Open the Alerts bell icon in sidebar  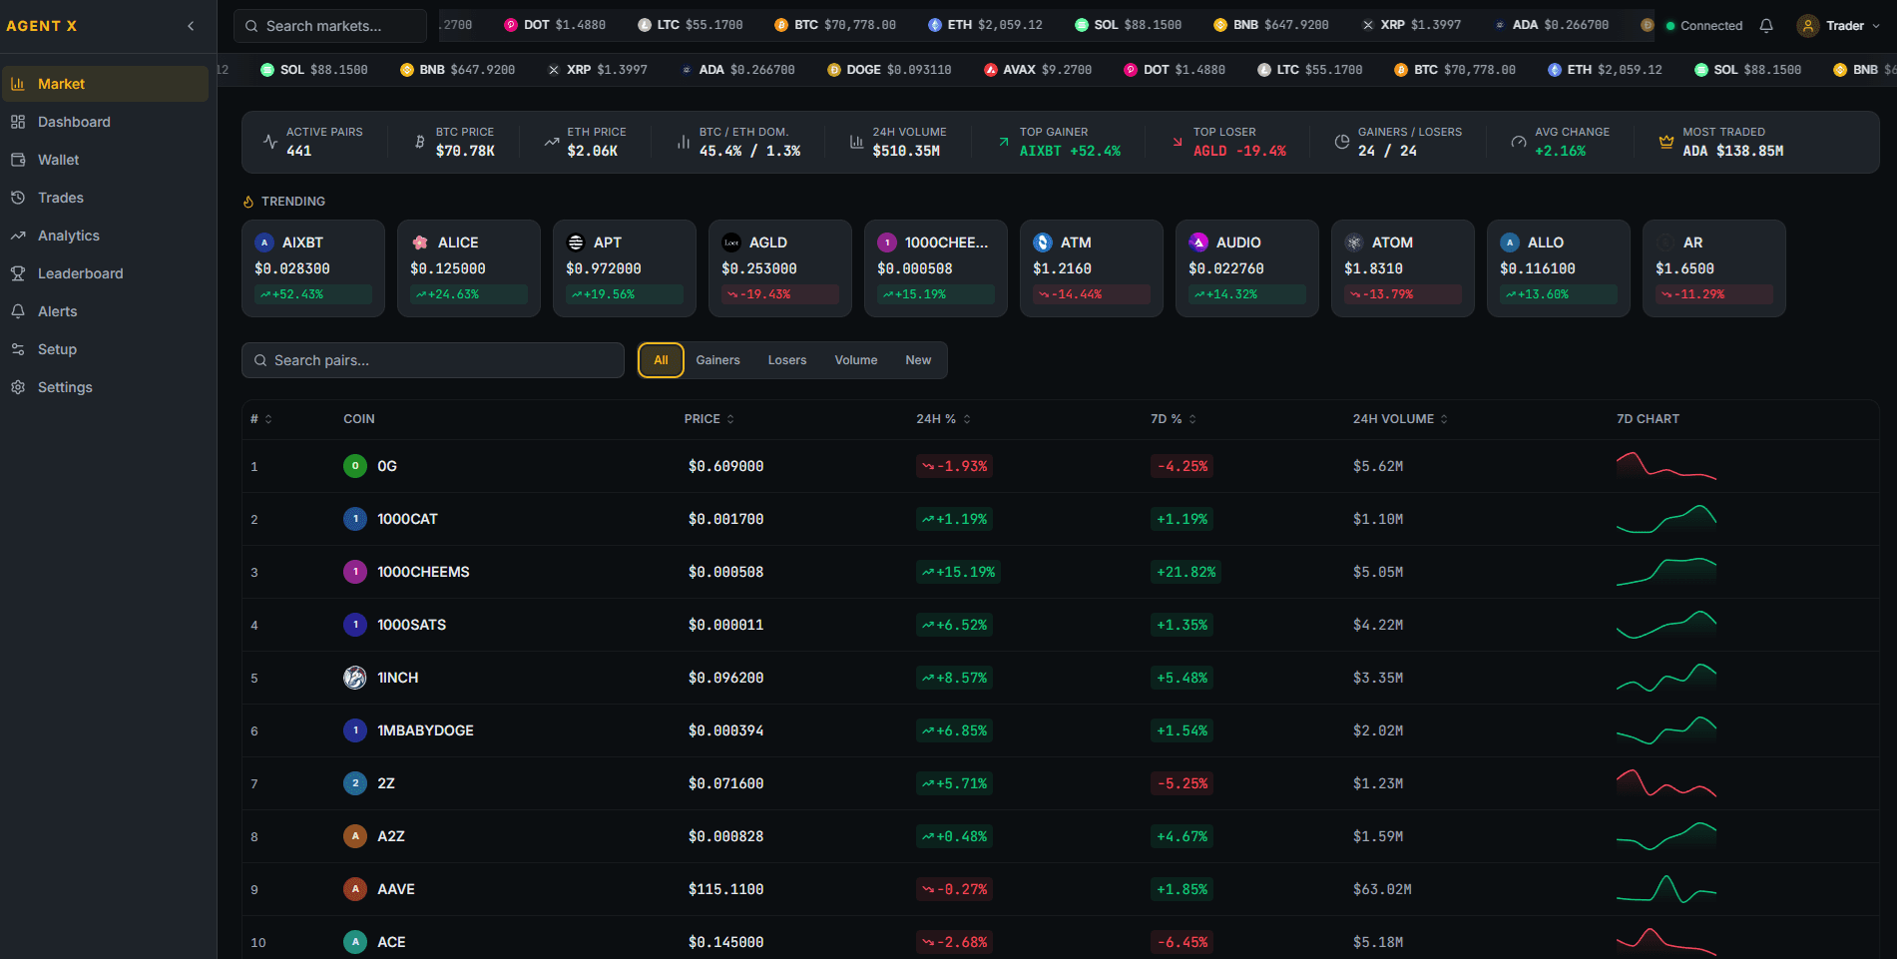(x=19, y=311)
